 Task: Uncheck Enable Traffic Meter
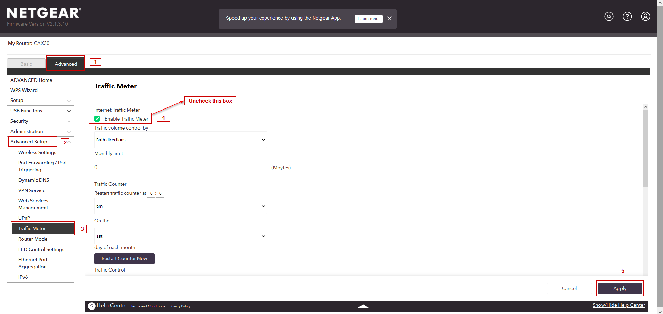(97, 118)
